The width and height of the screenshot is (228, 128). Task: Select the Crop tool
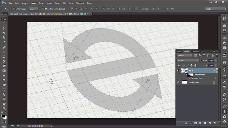(x=4, y=38)
